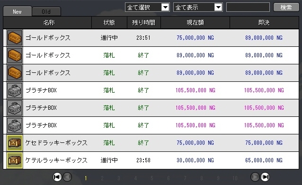This screenshot has width=302, height=185.
Task: Sort by the 残り時間 column header
Action: (x=144, y=23)
